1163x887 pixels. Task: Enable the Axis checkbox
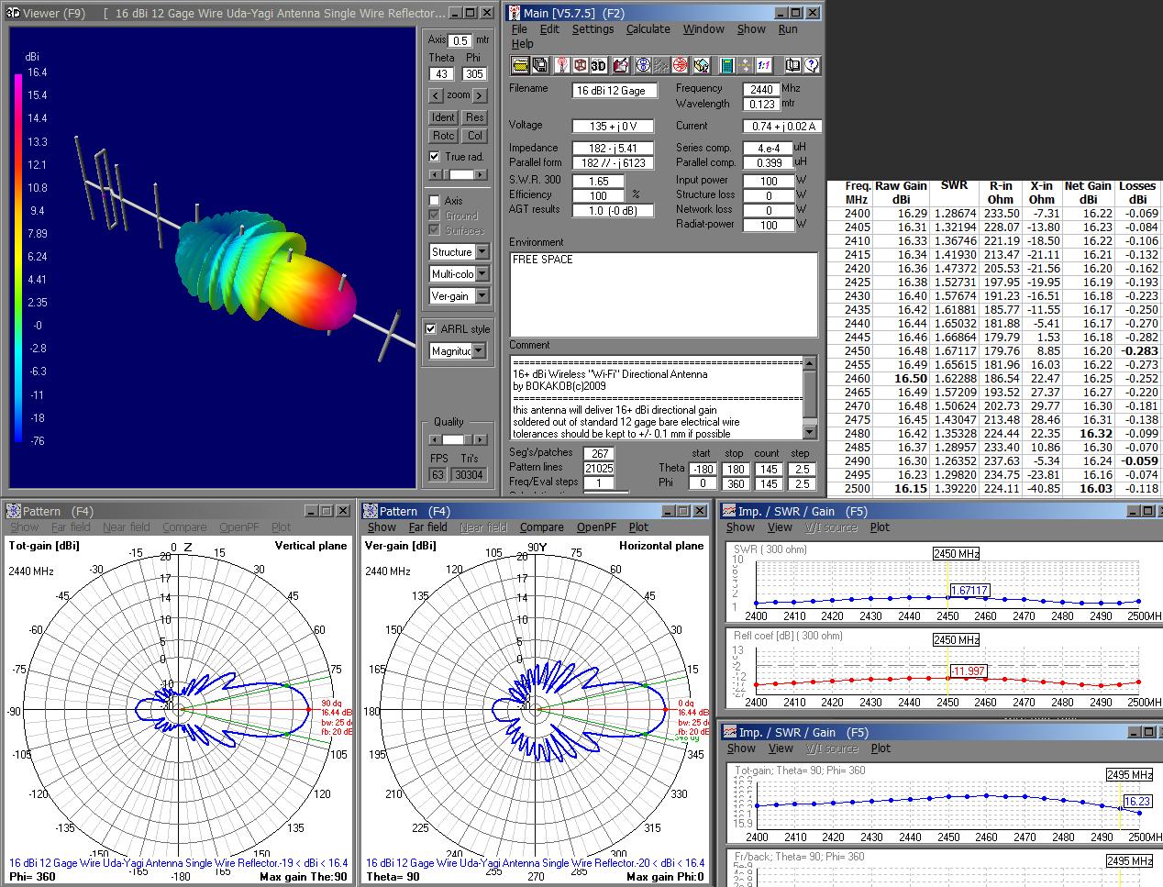[x=435, y=200]
